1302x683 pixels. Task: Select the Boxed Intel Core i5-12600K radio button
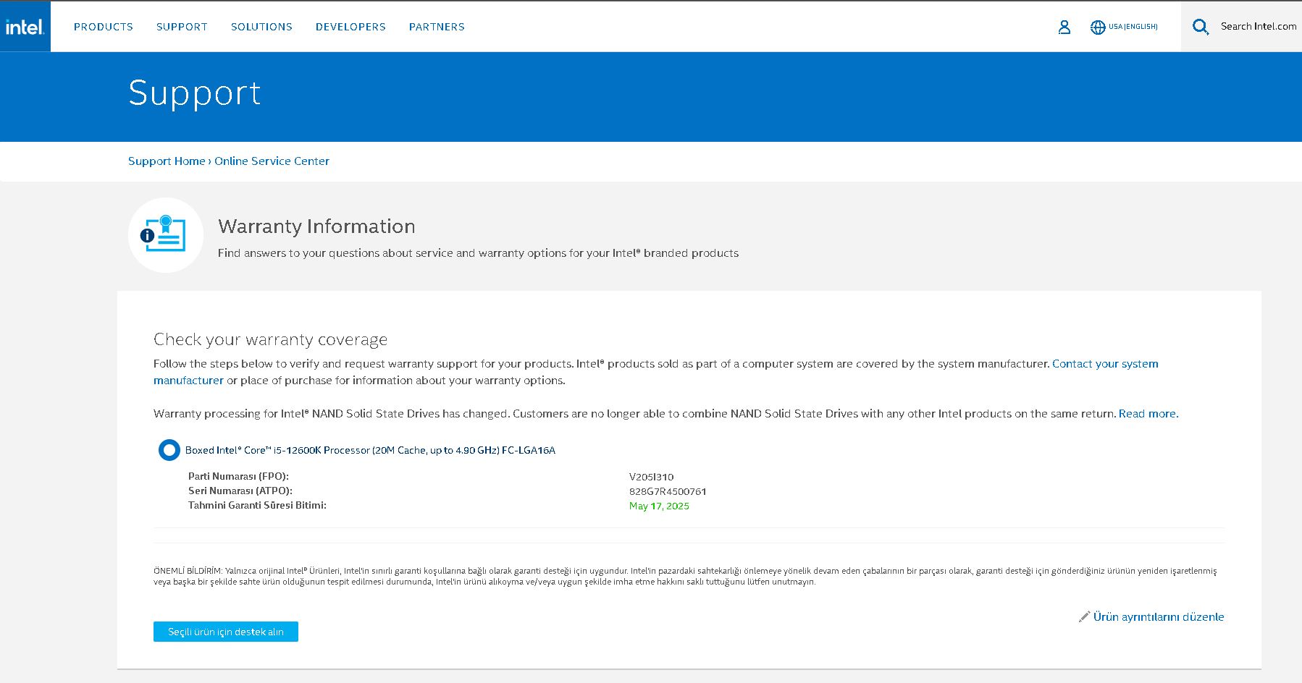[169, 450]
